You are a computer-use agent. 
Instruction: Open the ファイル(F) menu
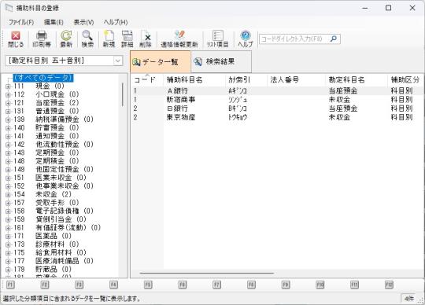point(21,22)
